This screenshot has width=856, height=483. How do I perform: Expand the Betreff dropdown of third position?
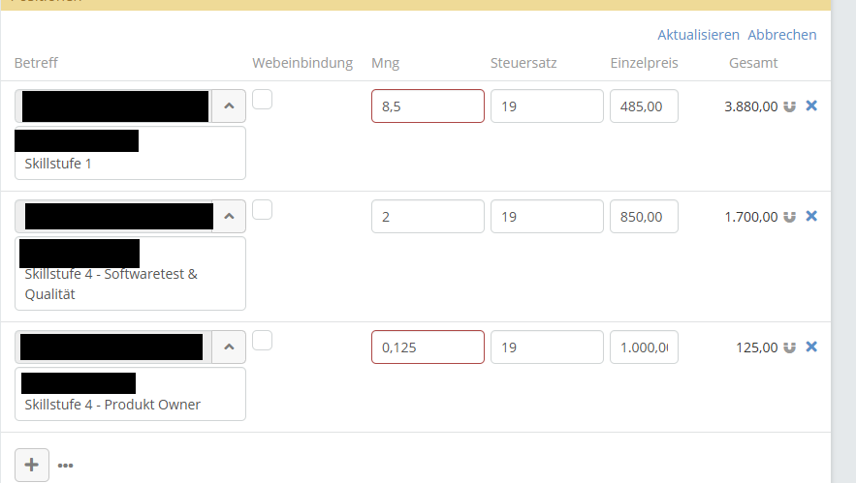pos(228,347)
